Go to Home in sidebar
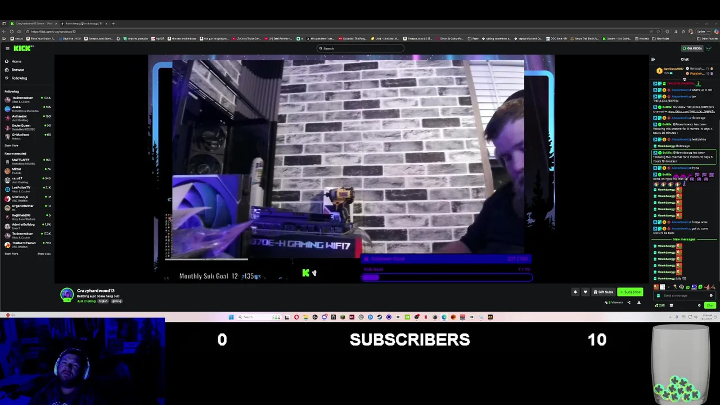This screenshot has height=405, width=720. pyautogui.click(x=16, y=61)
